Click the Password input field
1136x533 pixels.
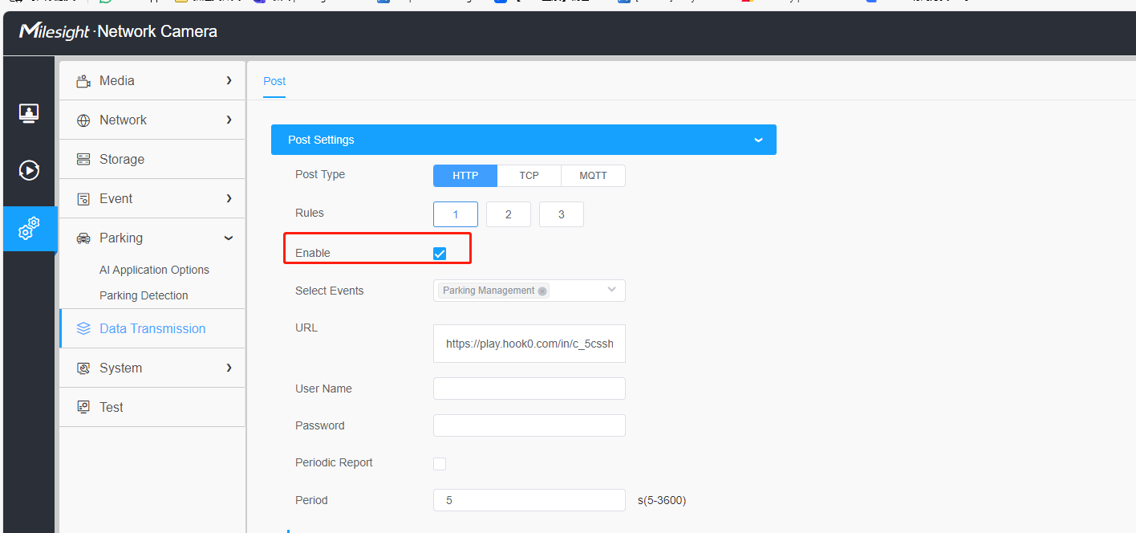(x=529, y=425)
